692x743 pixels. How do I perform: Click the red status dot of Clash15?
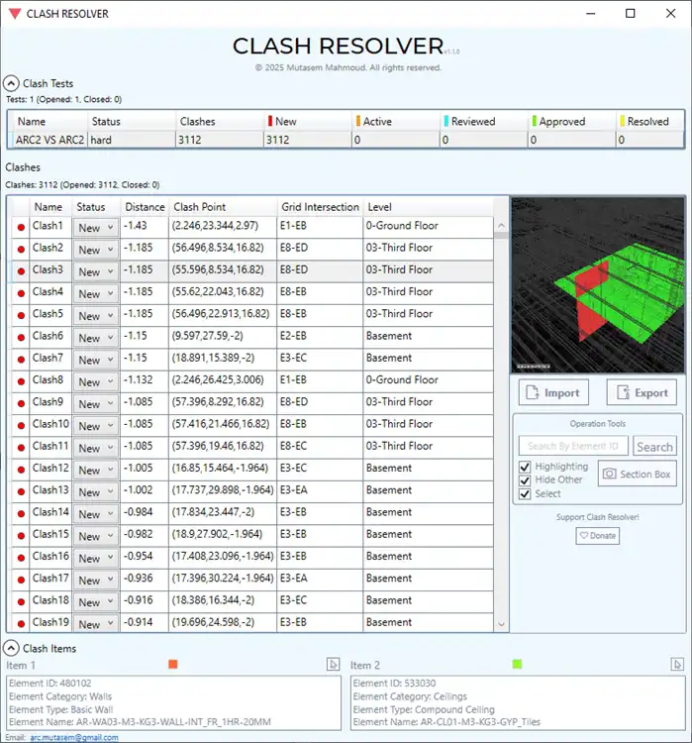pos(21,536)
